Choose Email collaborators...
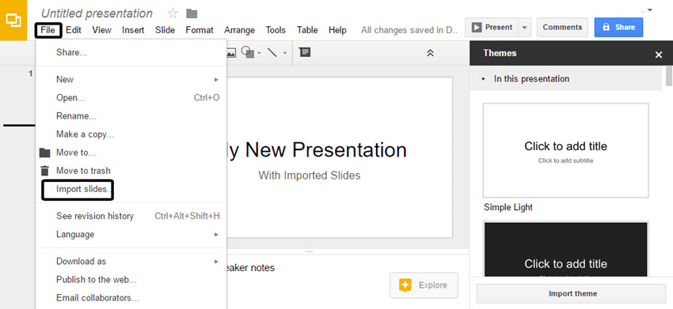673x309 pixels. point(131,298)
